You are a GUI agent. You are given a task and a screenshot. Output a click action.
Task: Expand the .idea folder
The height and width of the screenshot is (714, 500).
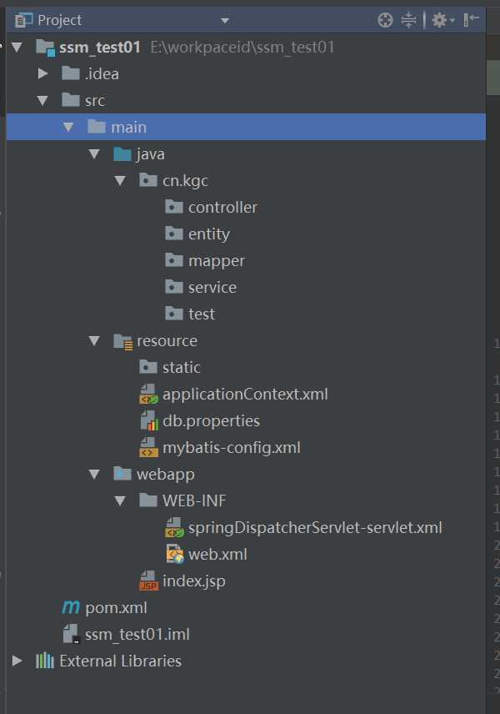point(42,73)
